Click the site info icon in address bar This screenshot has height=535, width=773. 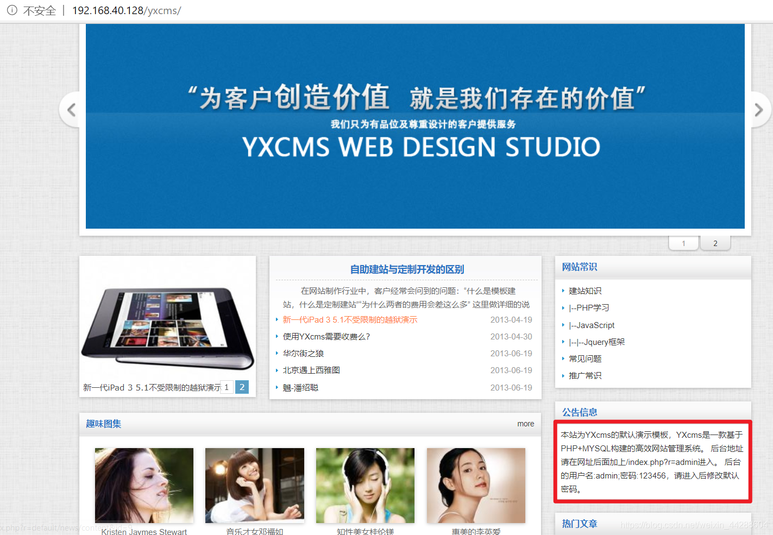pos(12,10)
